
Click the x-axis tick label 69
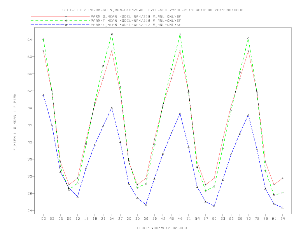pyautogui.click(x=240, y=219)
